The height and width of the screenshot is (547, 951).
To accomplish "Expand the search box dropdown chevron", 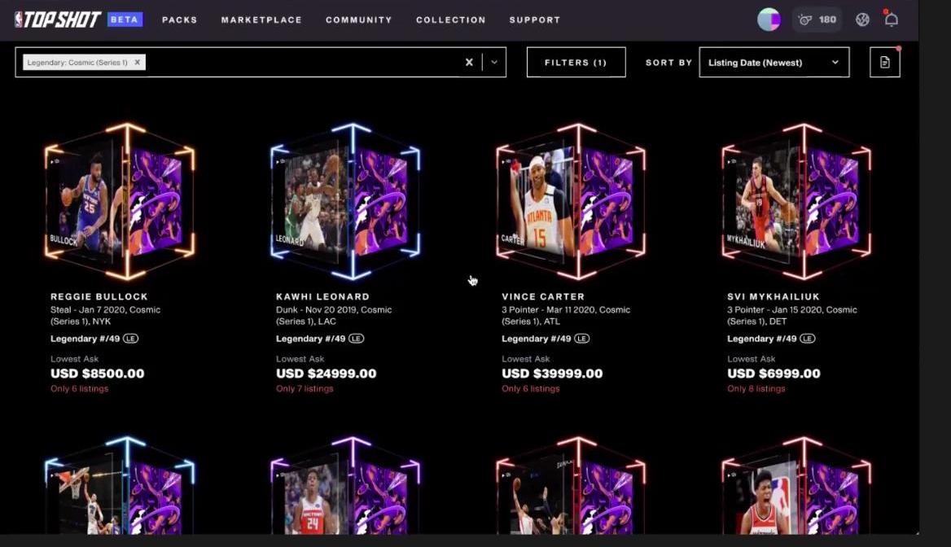I will [494, 62].
